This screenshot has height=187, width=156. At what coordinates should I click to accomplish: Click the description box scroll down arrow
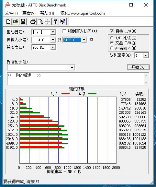click(x=146, y=82)
